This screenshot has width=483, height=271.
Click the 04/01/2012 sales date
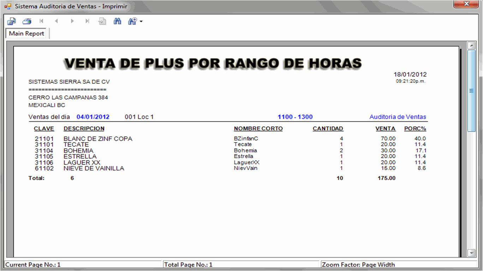(x=93, y=117)
